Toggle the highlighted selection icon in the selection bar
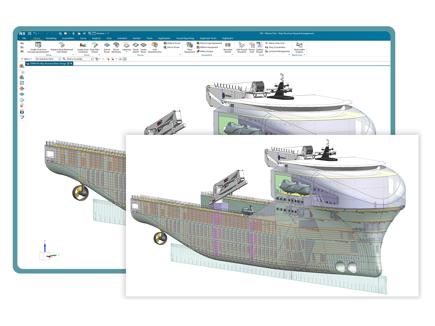 124,59
